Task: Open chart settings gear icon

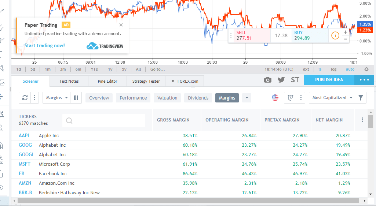Action: (366, 69)
